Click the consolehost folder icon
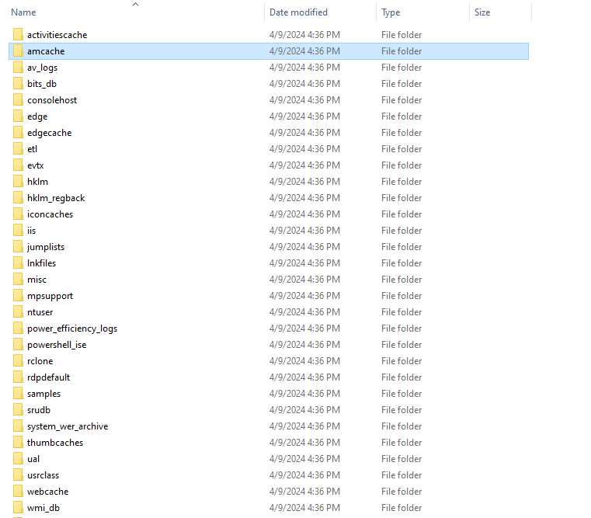The height and width of the screenshot is (518, 591). point(18,100)
